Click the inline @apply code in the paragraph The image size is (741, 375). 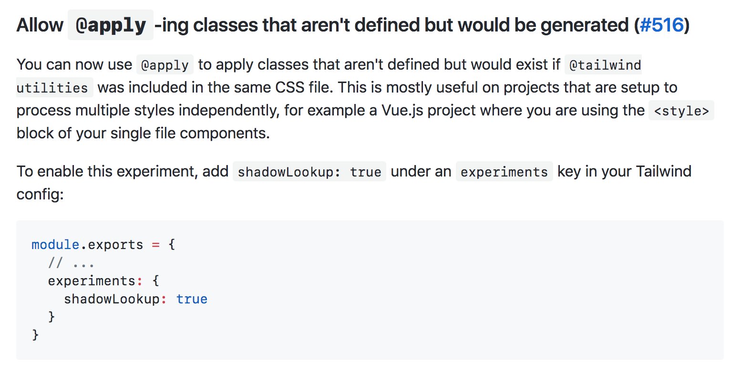pos(165,64)
